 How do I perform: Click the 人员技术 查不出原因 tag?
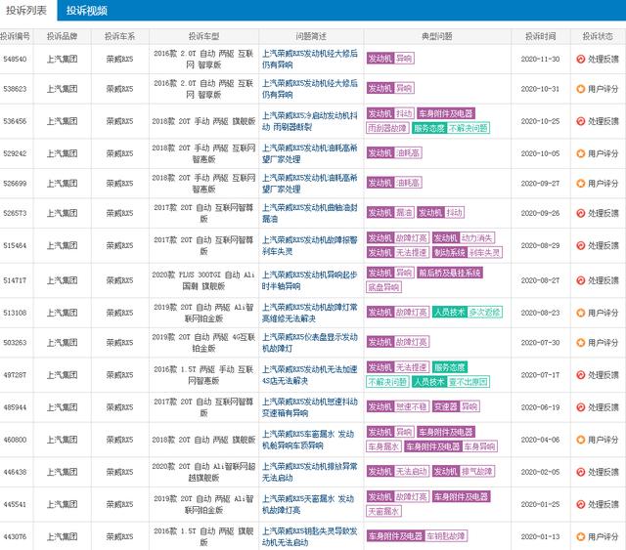(451, 382)
